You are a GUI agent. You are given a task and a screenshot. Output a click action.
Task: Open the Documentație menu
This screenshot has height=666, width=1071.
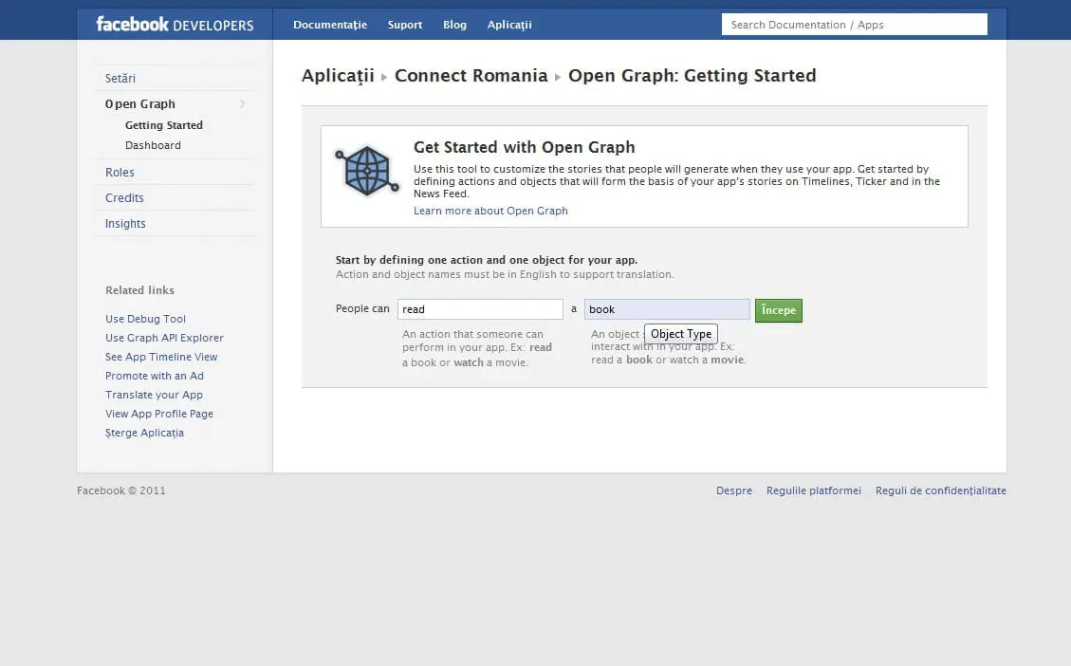[x=330, y=25]
